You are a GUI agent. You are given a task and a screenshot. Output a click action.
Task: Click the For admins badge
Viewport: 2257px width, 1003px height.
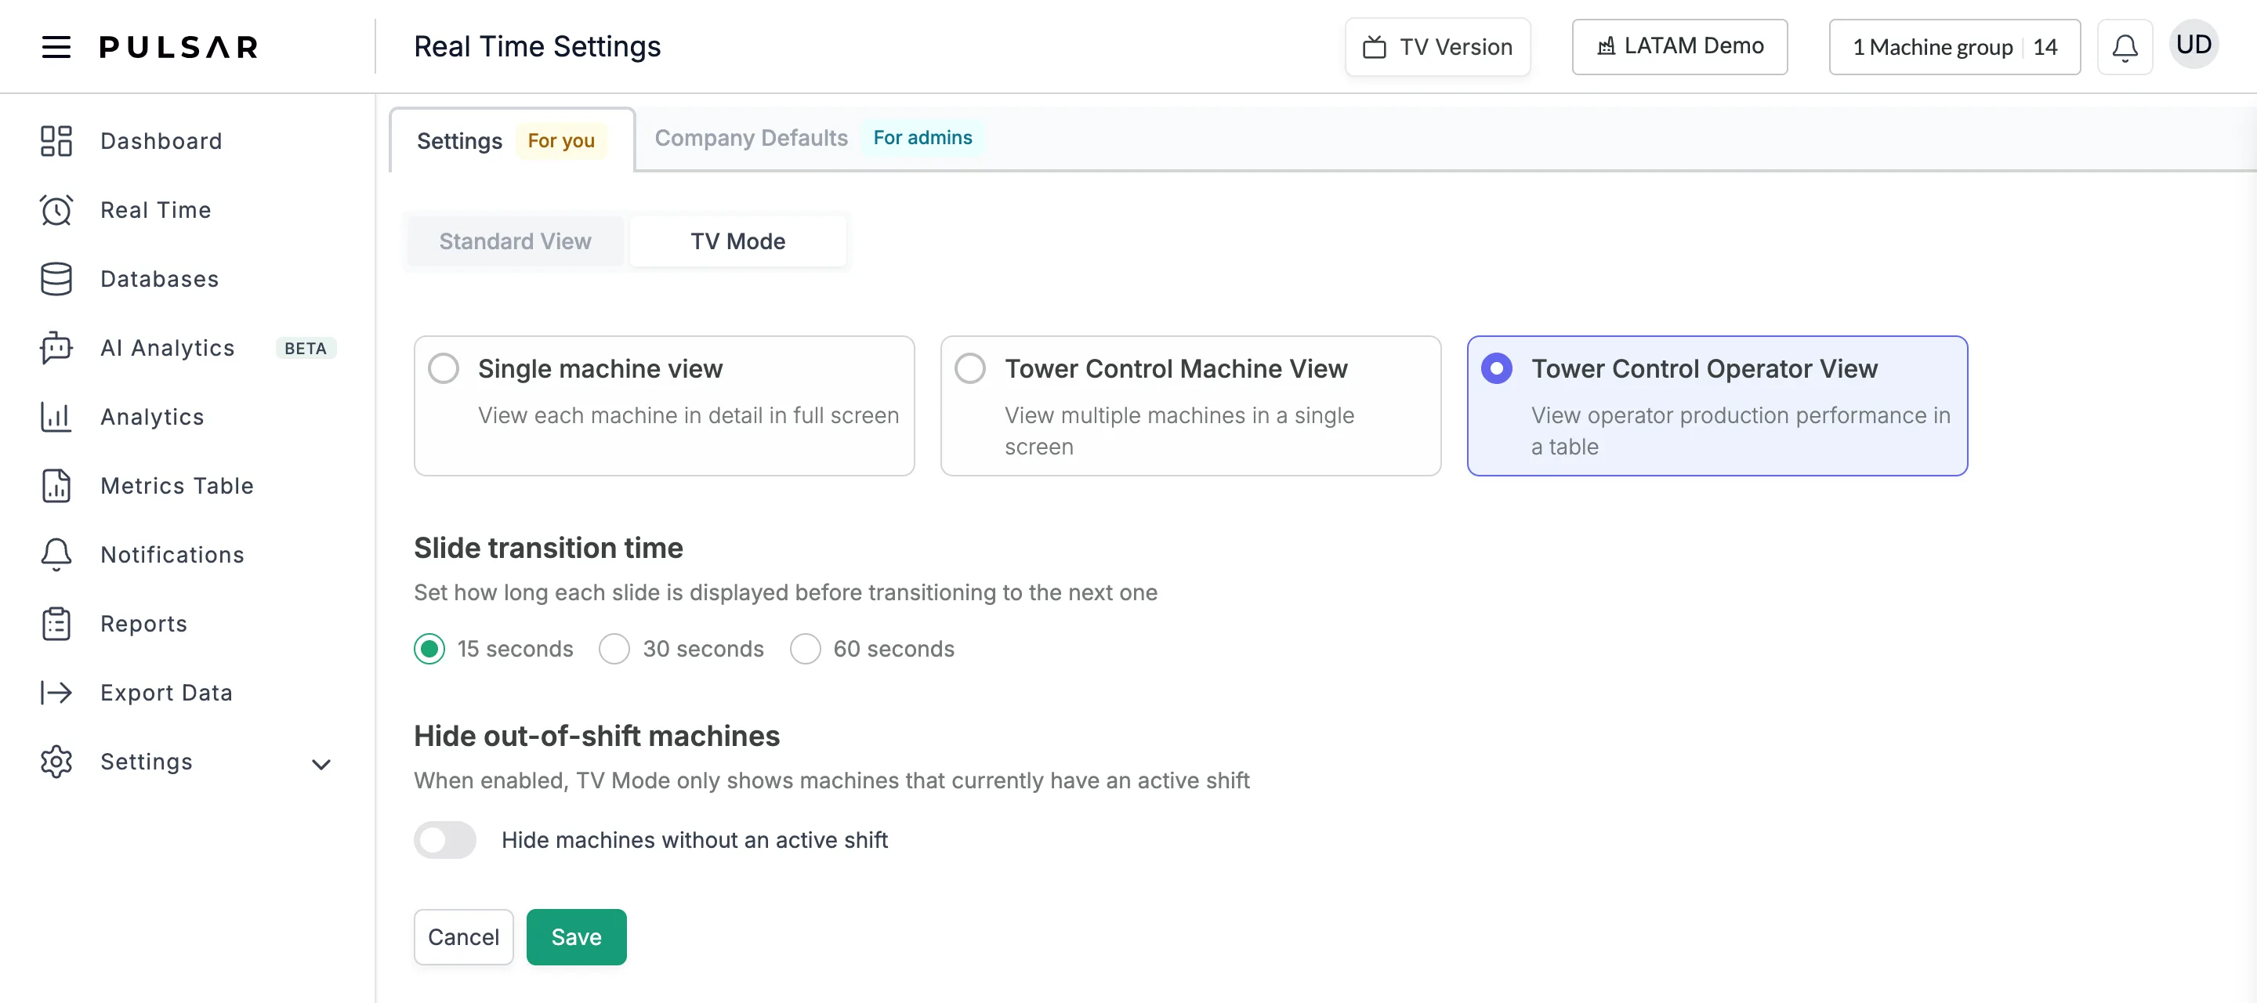click(x=922, y=138)
